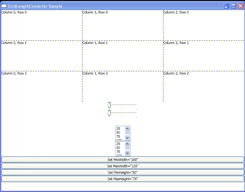Click the "Column 0, Row 0" text

point(14,12)
